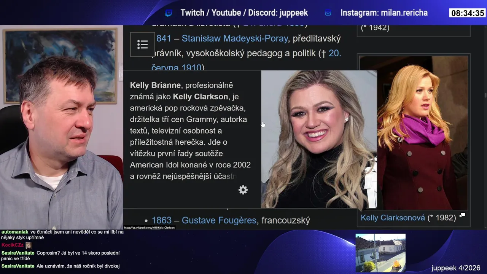
Task: Click the '(* 1942)' caption text
Action: (x=375, y=28)
